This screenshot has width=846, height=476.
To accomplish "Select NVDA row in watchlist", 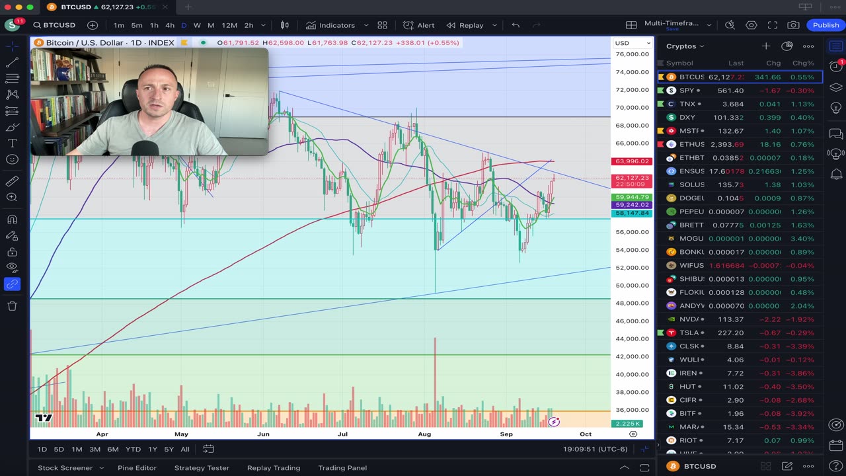I will pyautogui.click(x=740, y=319).
